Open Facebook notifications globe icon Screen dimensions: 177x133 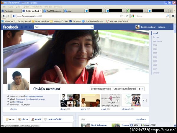coord(30,27)
